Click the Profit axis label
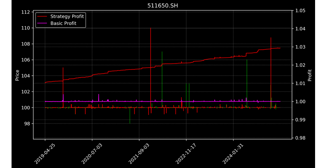The width and height of the screenshot is (327, 168). [310, 75]
